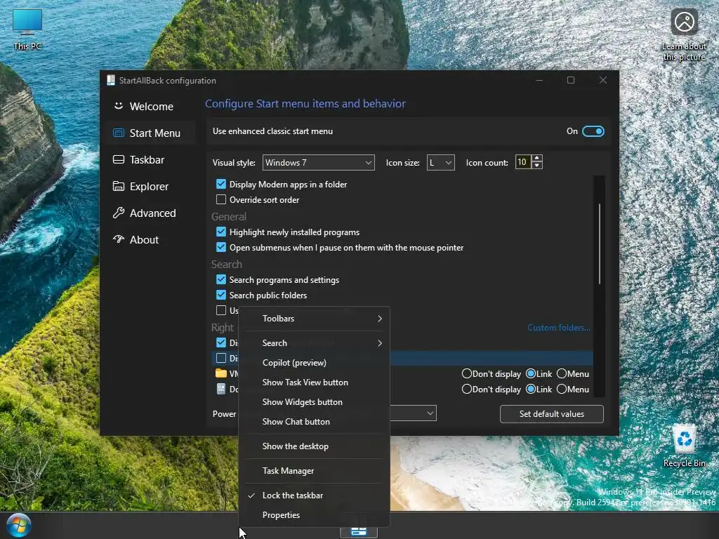Click the Advanced wrench icon
Image resolution: width=719 pixels, height=539 pixels.
click(x=118, y=213)
